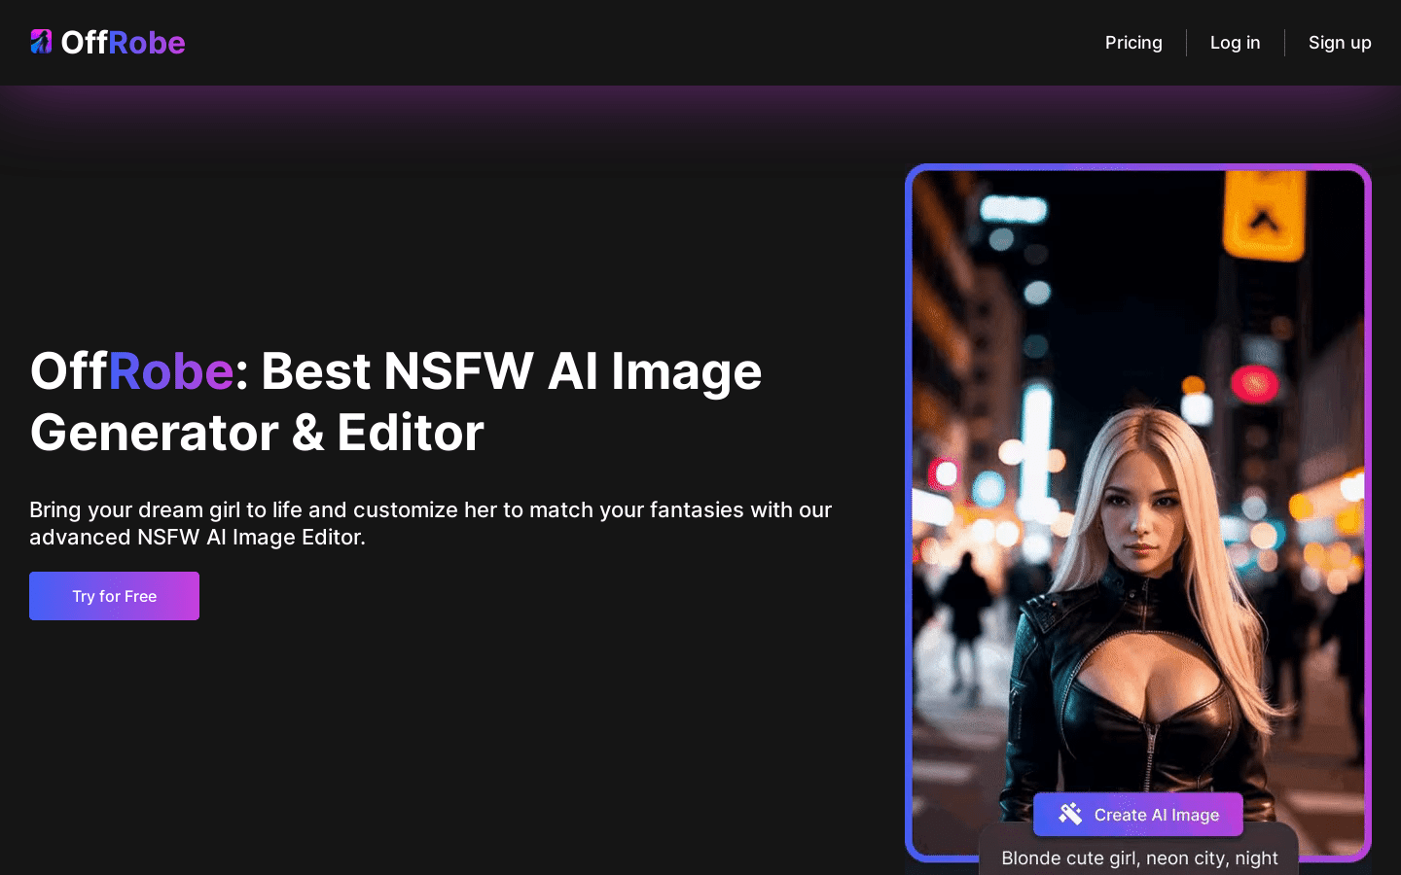Click the red traffic light in the image
Viewport: 1401px width, 875px height.
[x=1254, y=384]
